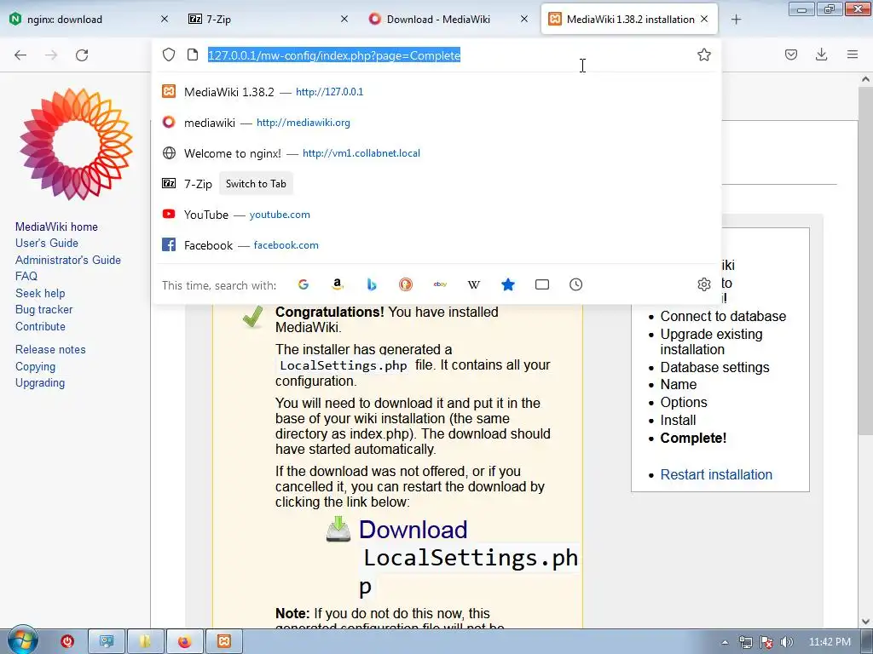The image size is (873, 654).
Task: Reload the page with the refresh icon
Action: pyautogui.click(x=82, y=55)
